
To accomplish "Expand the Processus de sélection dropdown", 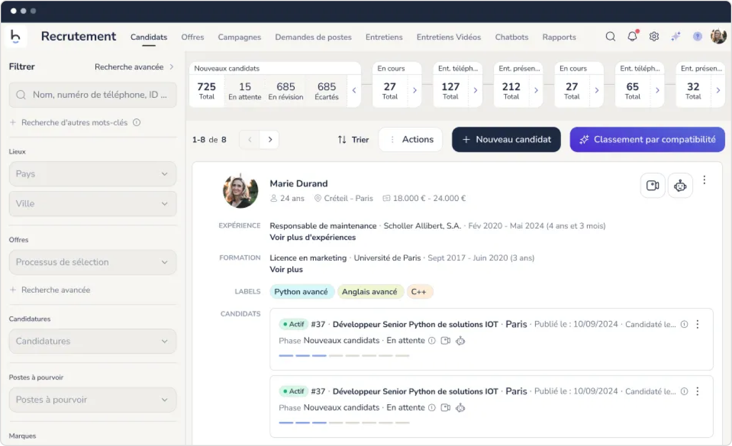I will (93, 262).
